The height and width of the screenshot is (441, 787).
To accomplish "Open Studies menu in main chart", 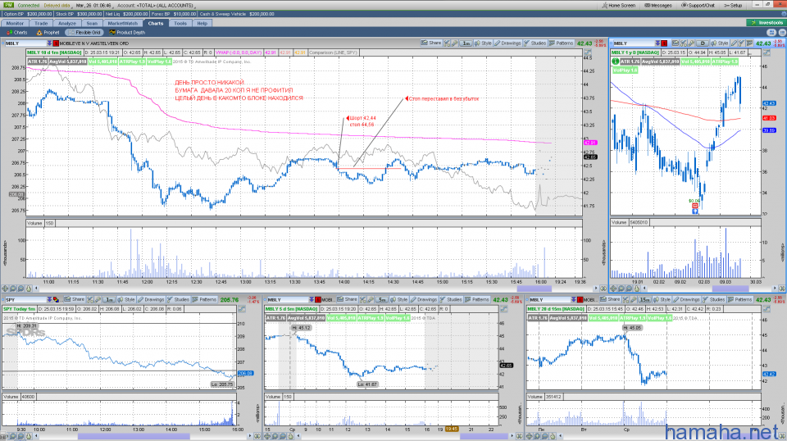I will click(x=535, y=43).
